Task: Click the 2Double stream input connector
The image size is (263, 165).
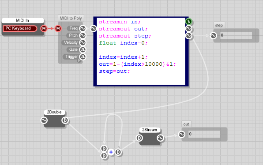Action: pos(44,120)
